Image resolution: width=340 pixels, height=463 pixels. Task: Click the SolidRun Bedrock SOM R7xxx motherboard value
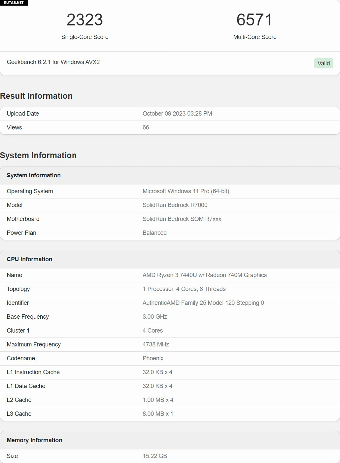[182, 219]
